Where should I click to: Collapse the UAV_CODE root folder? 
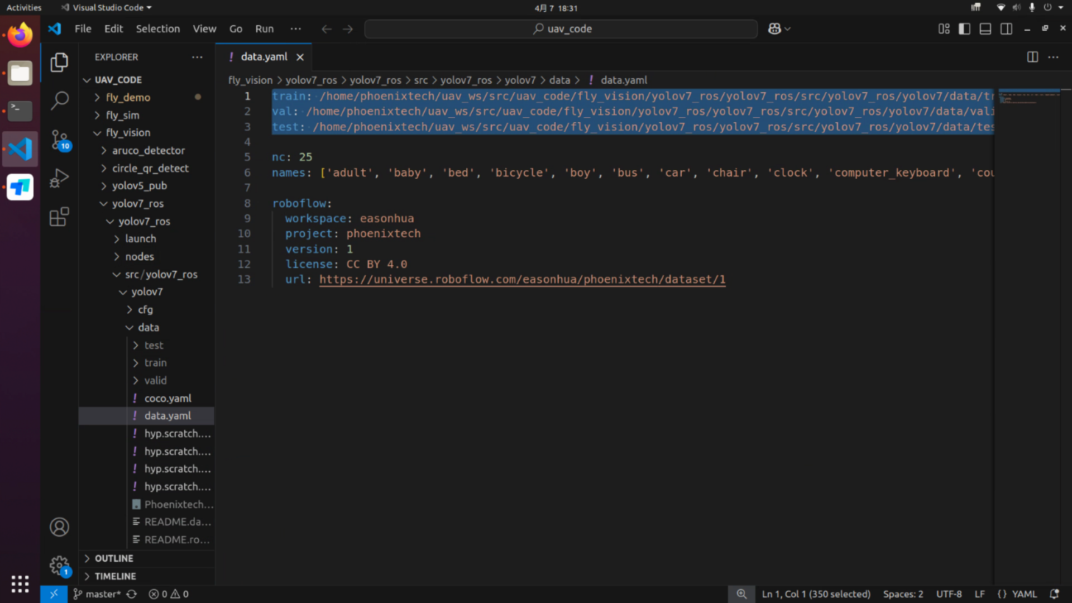pos(146,80)
